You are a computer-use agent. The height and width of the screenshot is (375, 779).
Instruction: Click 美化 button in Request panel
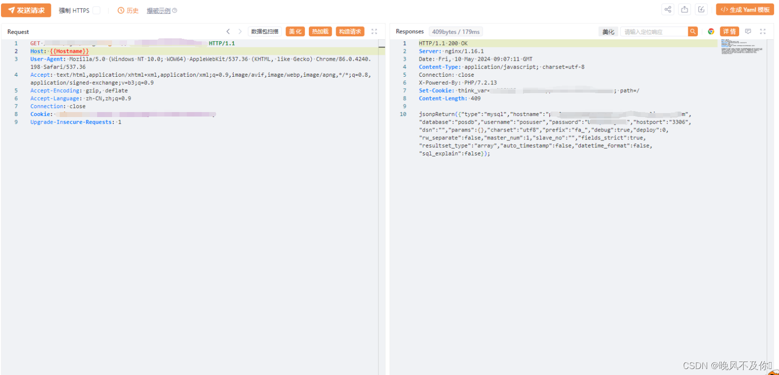pyautogui.click(x=295, y=31)
